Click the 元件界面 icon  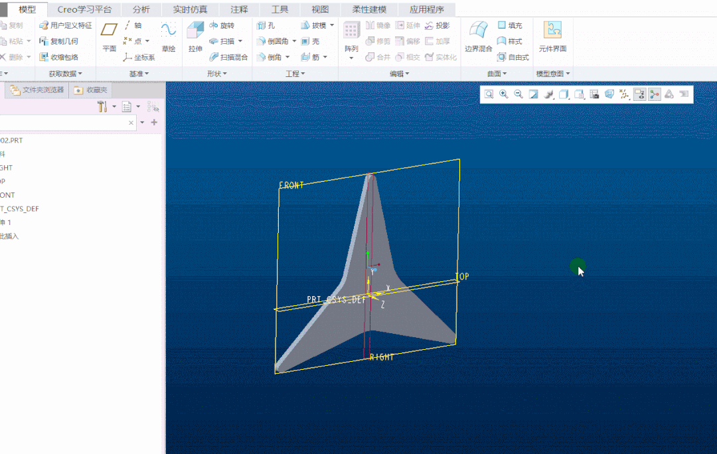tap(552, 37)
